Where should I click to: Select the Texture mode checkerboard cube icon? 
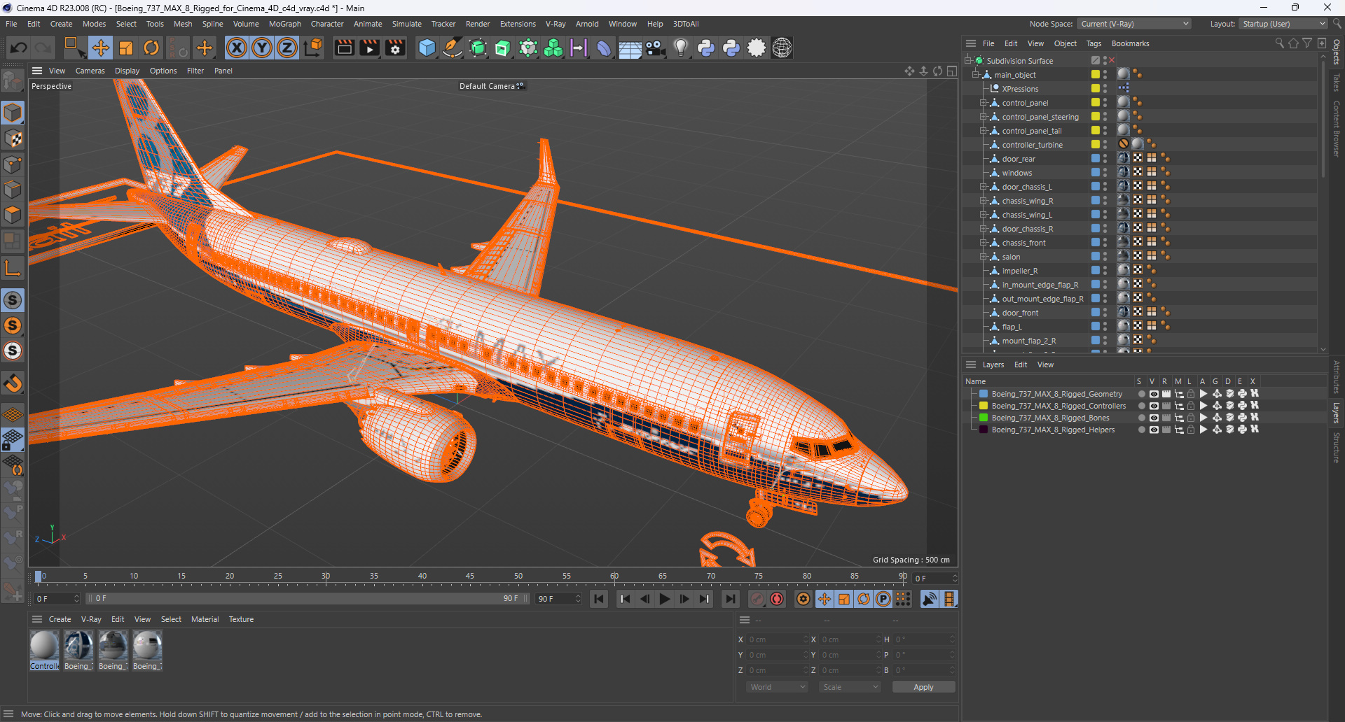[x=13, y=139]
